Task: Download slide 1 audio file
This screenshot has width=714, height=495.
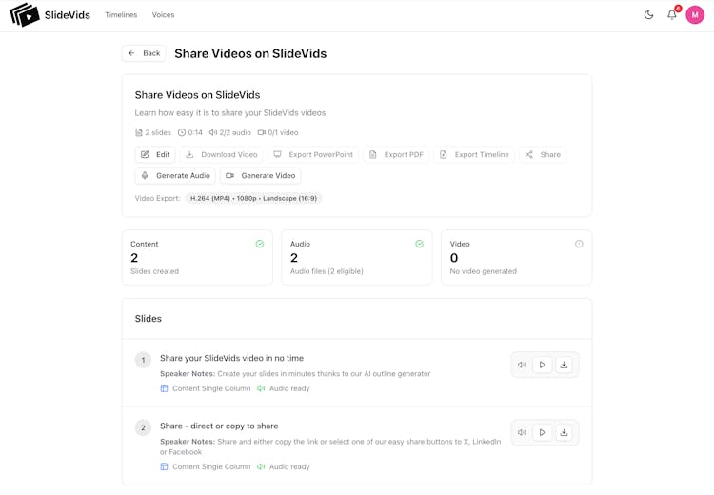Action: click(564, 365)
